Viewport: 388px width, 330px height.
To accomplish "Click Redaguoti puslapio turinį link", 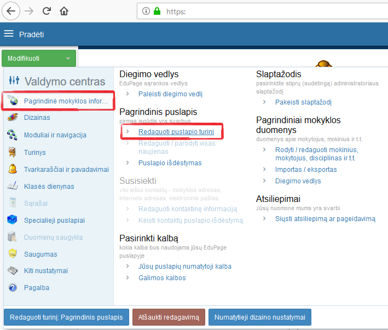I will (176, 131).
